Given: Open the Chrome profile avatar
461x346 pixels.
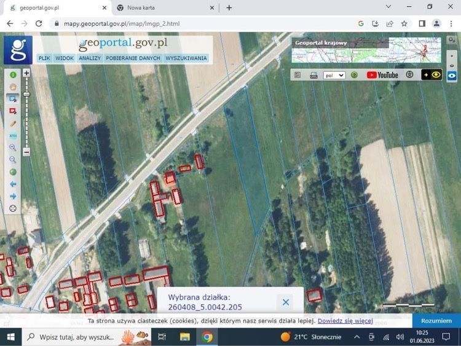Looking at the screenshot, I should click(436, 23).
